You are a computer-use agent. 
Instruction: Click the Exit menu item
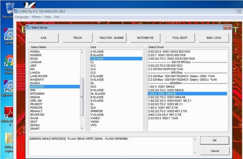click(56, 17)
